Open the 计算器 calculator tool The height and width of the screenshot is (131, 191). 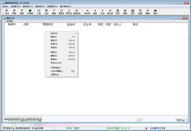30,12
